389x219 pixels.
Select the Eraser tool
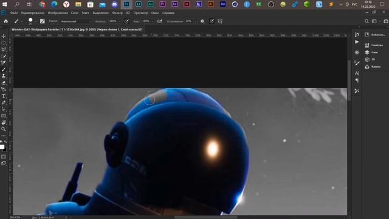(4, 83)
